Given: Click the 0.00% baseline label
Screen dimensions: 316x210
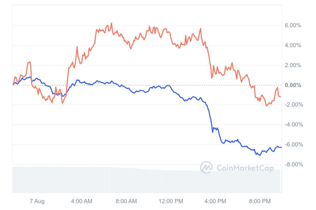Looking at the screenshot, I should click(293, 85).
